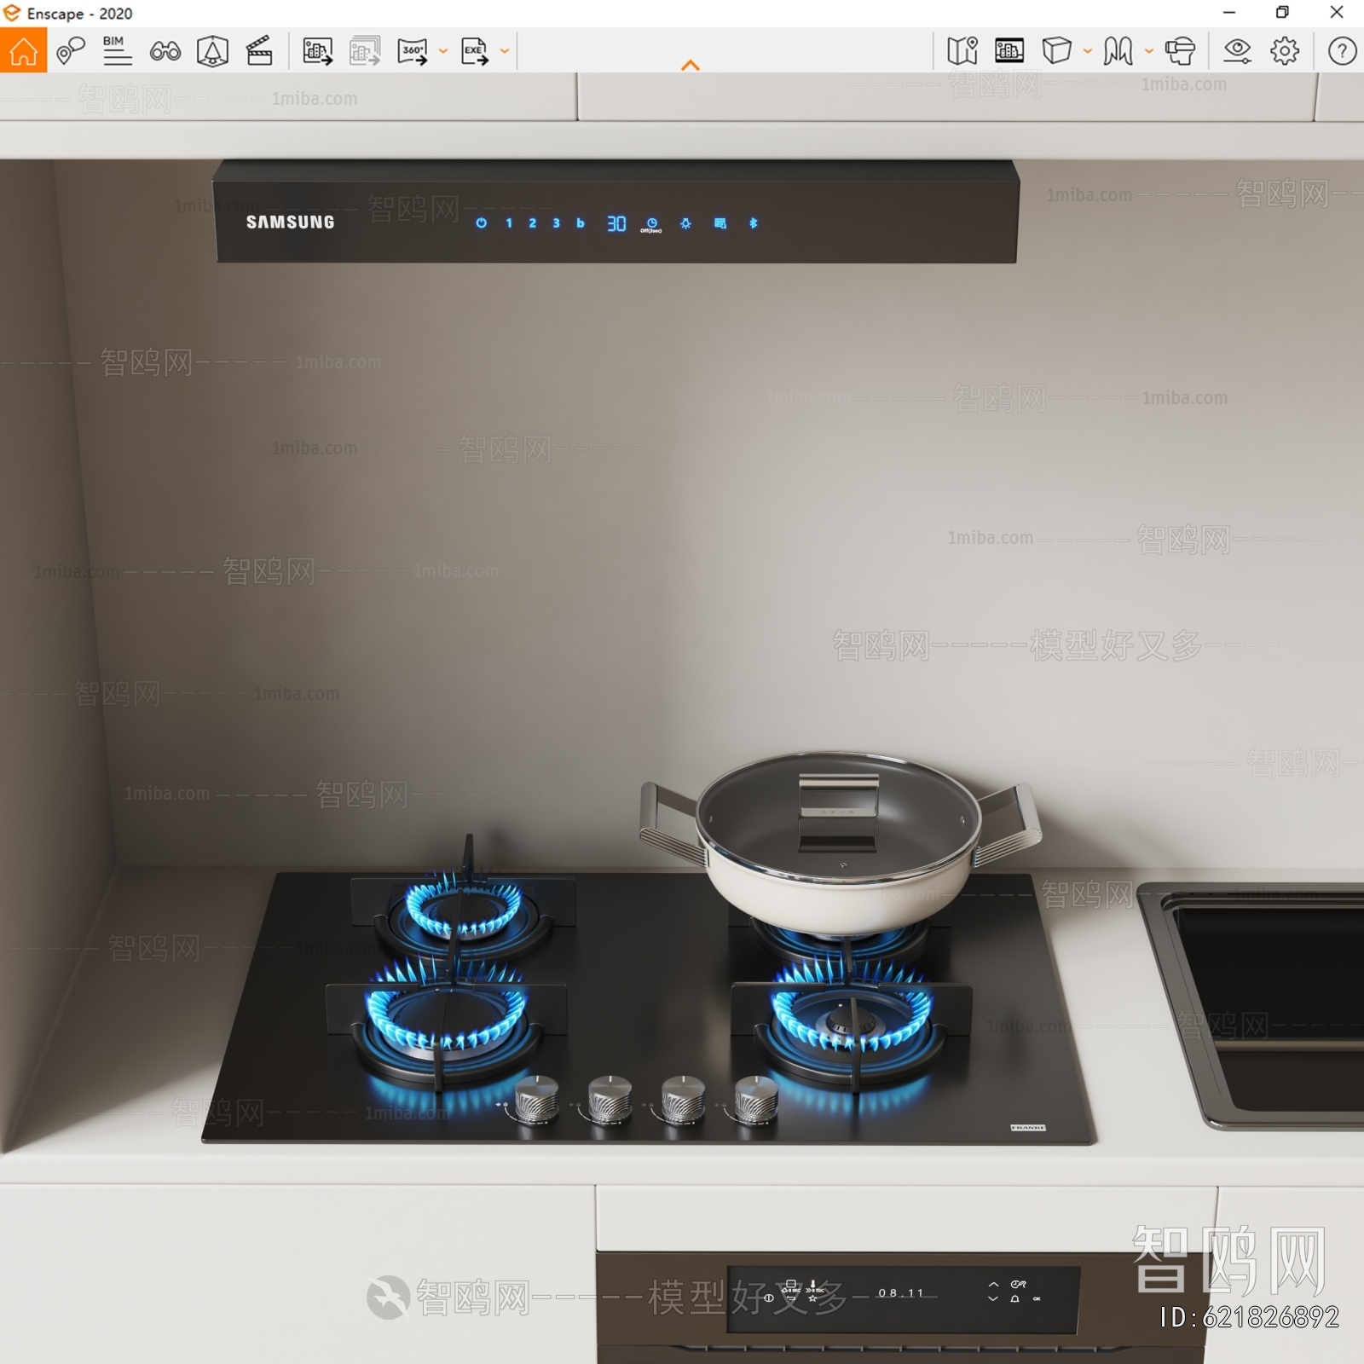Open the Enscape asset library
The image size is (1364, 1364).
212,51
